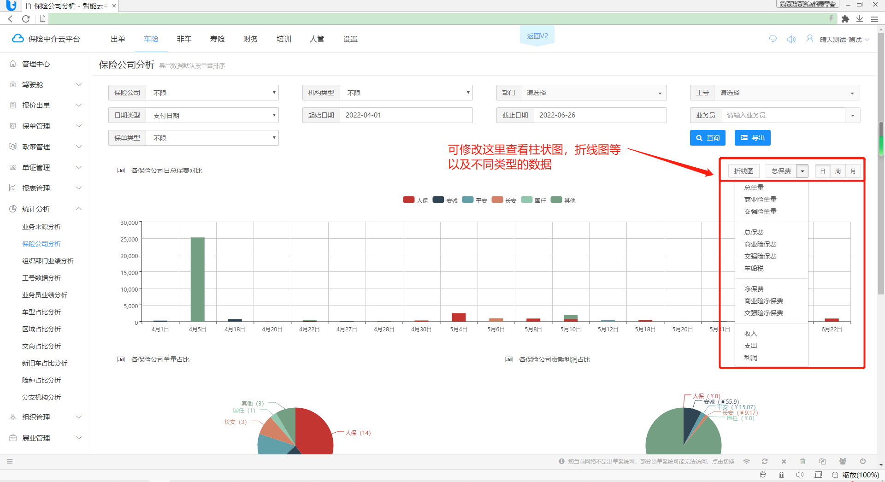Open the customer service headset icon
Screen dimensions: 885x482
[773, 39]
